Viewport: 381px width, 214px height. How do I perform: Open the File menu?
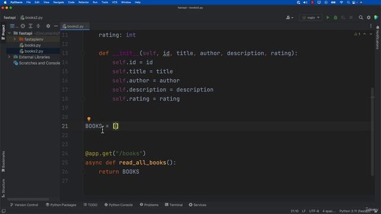(x=29, y=2)
